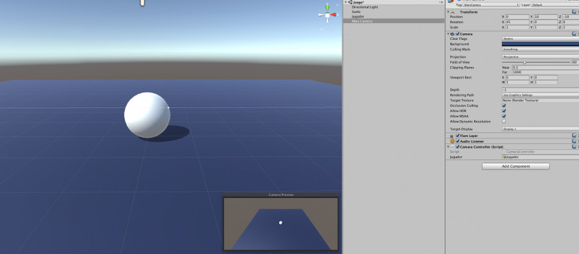
Task: Click the green Y axis gizmo cone
Action: click(x=327, y=7)
